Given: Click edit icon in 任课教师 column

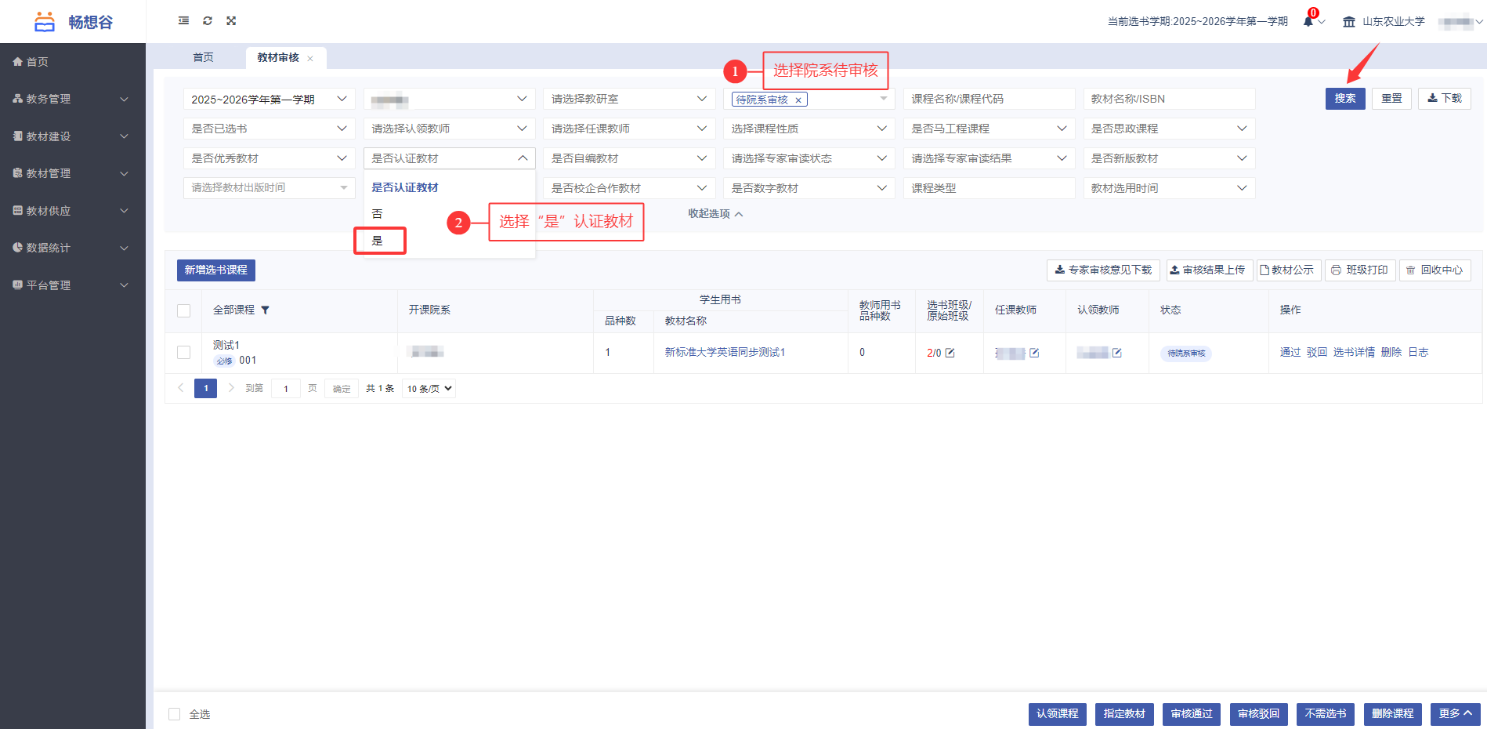Looking at the screenshot, I should pos(1034,353).
